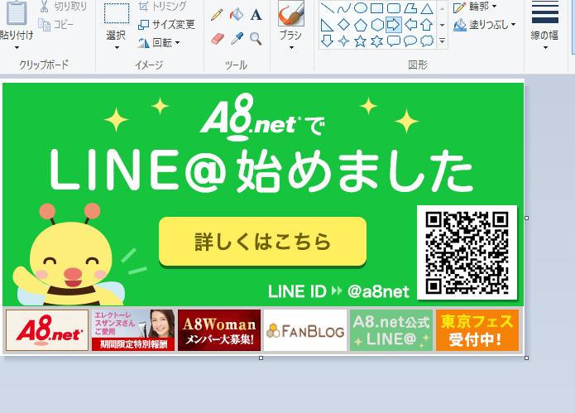Open the Paste (貼り付け) dropdown arrow

click(17, 48)
